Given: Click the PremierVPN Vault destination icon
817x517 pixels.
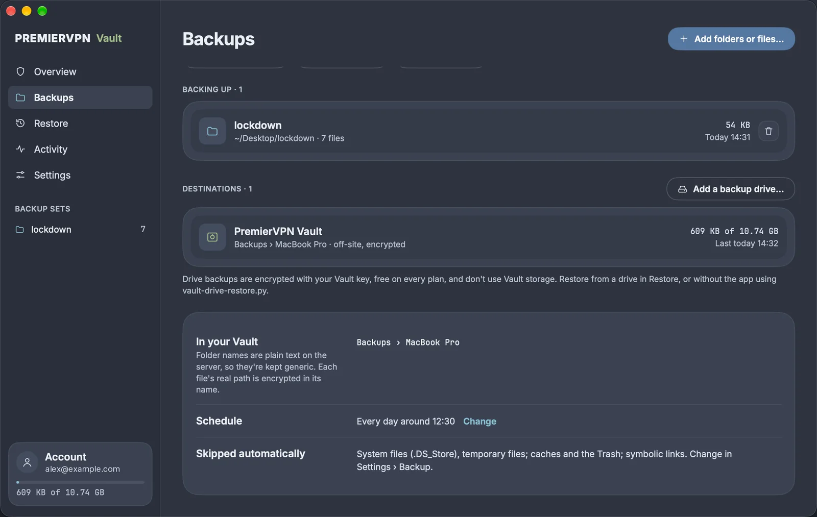Looking at the screenshot, I should pyautogui.click(x=212, y=237).
